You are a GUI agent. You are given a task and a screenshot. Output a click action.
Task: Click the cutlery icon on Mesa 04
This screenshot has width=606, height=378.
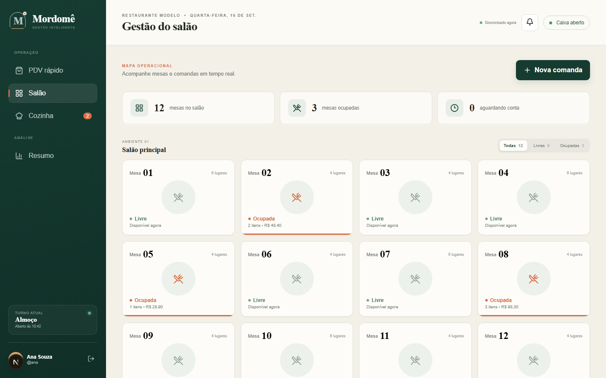click(534, 197)
